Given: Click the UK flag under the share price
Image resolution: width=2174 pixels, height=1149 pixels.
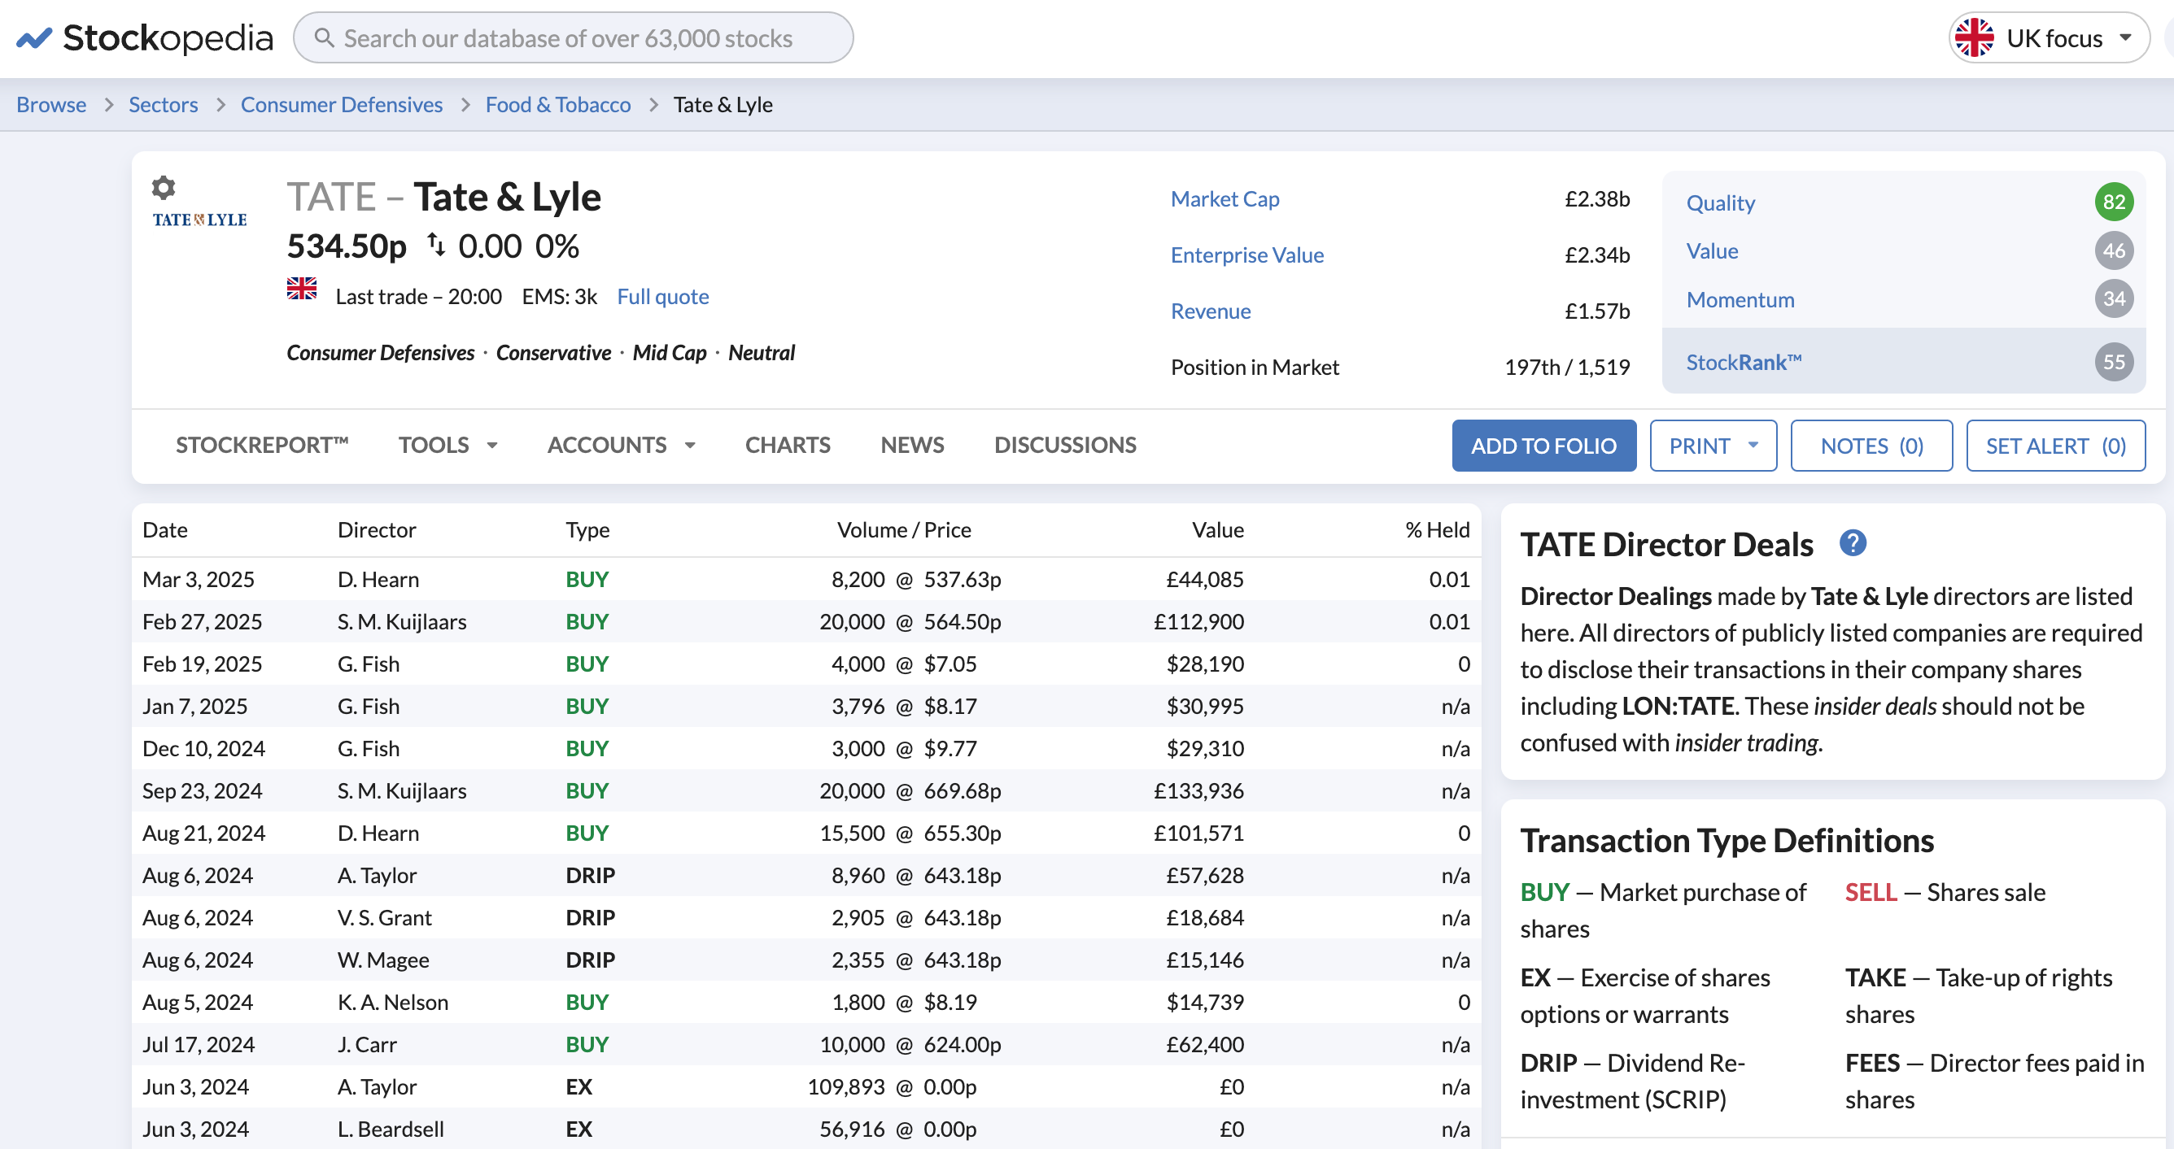Looking at the screenshot, I should point(301,289).
